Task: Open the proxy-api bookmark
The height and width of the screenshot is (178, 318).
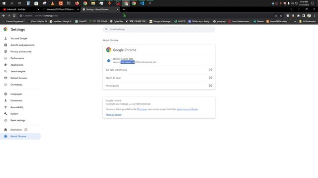Action: tap(219, 21)
